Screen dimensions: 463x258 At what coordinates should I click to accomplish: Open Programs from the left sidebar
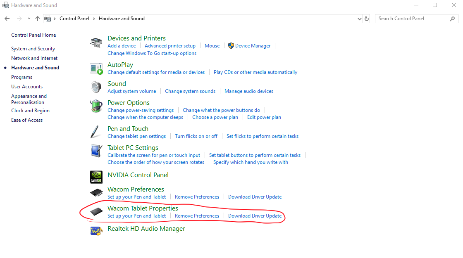pyautogui.click(x=21, y=77)
